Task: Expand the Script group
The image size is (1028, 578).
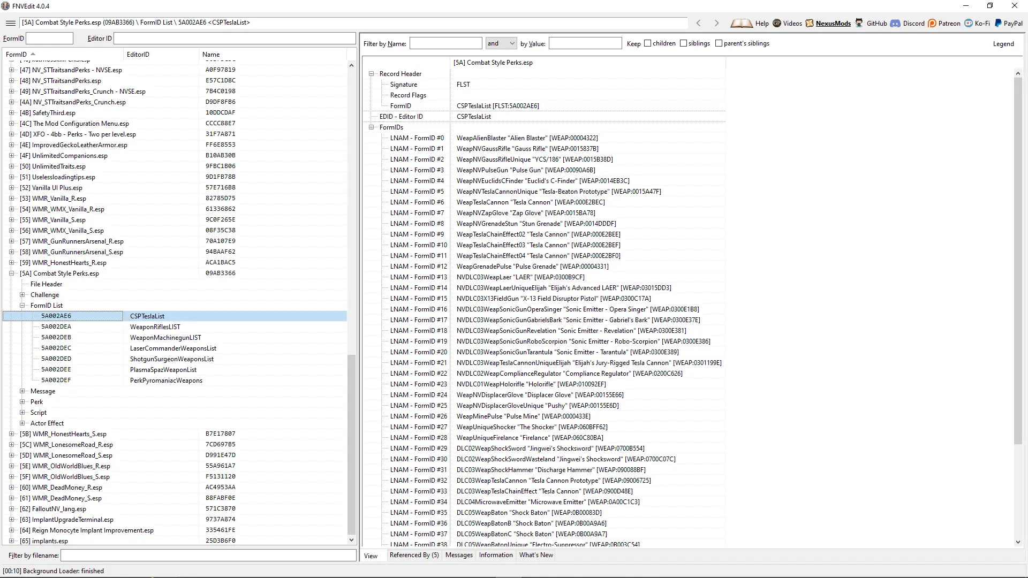Action: [x=22, y=413]
